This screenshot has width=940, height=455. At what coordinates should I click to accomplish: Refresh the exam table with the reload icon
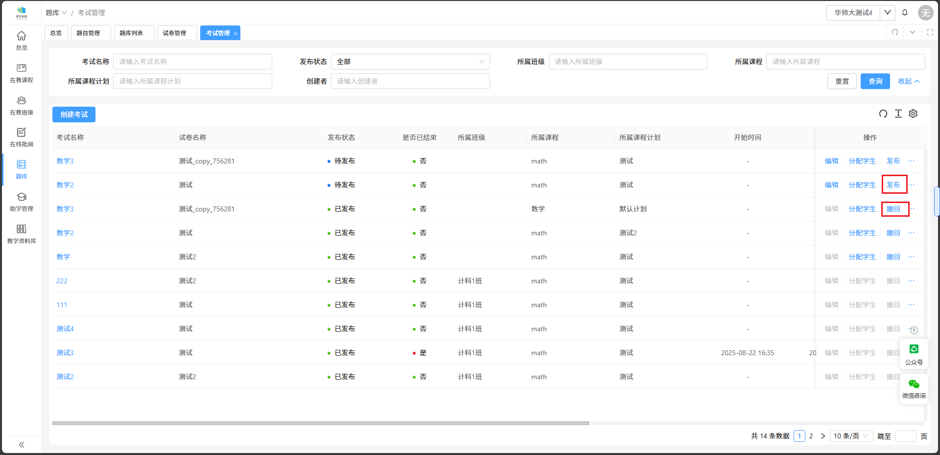[x=883, y=114]
